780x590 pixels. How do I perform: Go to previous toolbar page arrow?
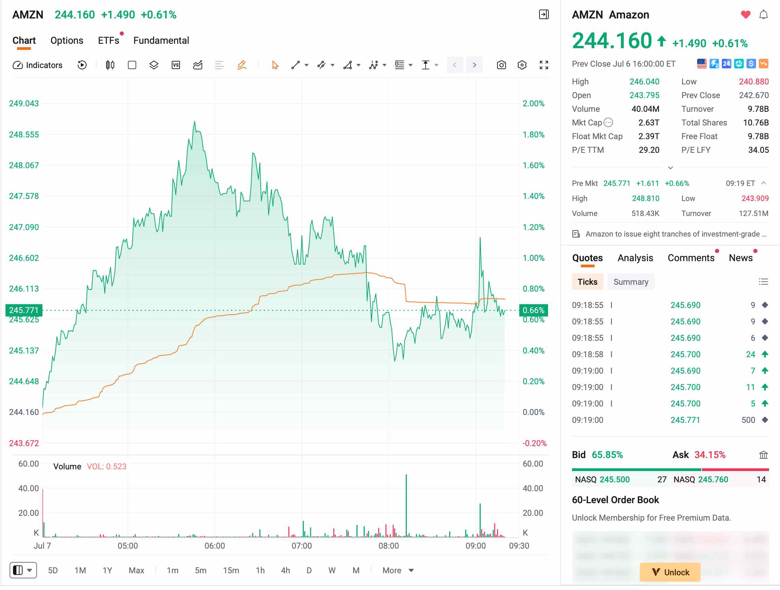(455, 65)
